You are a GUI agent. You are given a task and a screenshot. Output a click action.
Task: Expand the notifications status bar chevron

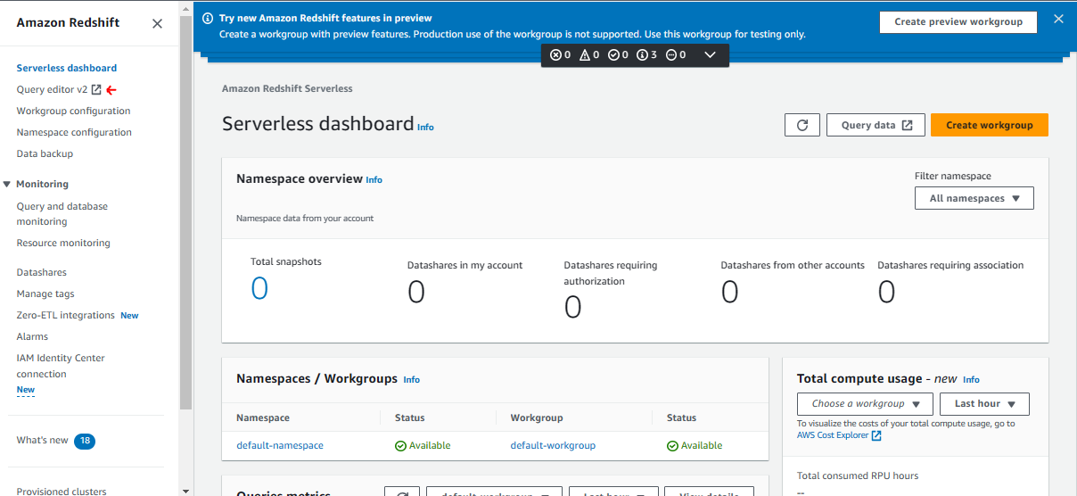coord(710,55)
